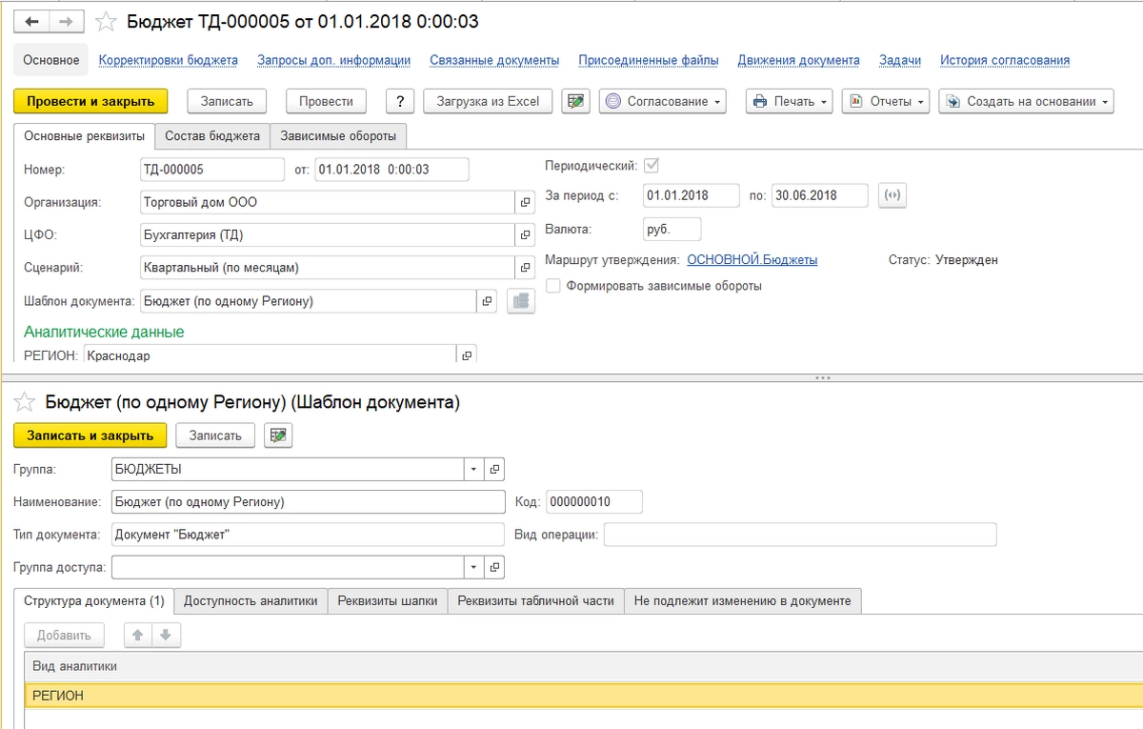Image resolution: width=1143 pixels, height=729 pixels.
Task: Click the period selection button after 30.06.2018
Action: click(x=892, y=195)
